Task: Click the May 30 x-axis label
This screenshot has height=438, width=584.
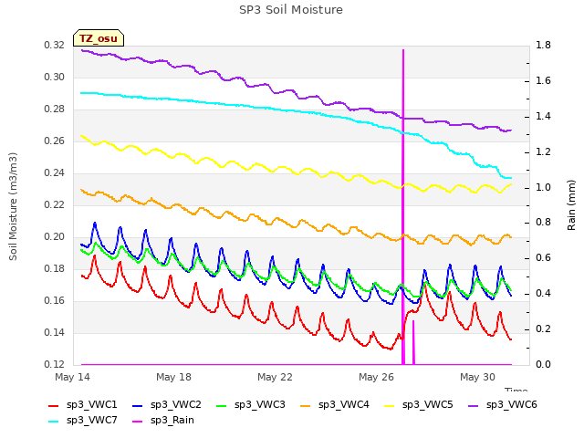Action: click(x=477, y=377)
